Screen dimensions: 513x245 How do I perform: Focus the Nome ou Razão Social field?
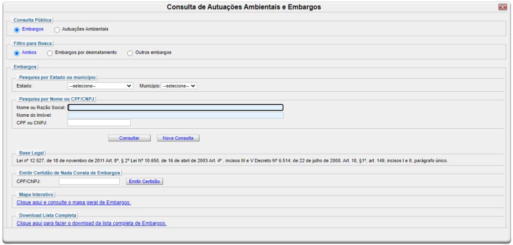click(175, 107)
